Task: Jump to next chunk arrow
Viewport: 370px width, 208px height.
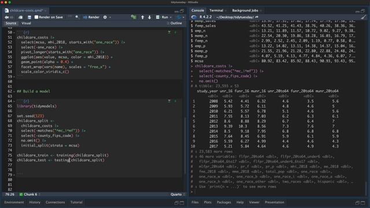Action: click(149, 17)
